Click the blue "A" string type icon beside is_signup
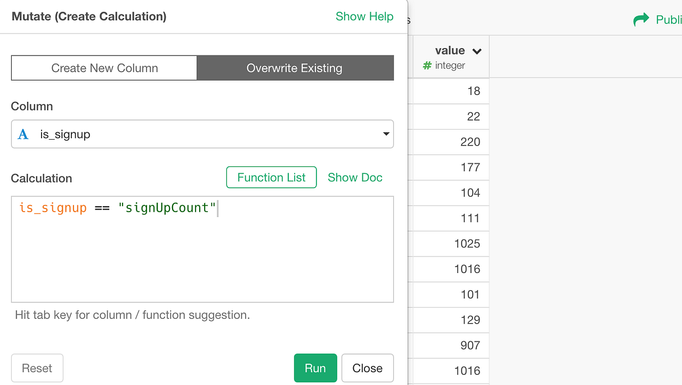The height and width of the screenshot is (385, 682). pyautogui.click(x=22, y=134)
